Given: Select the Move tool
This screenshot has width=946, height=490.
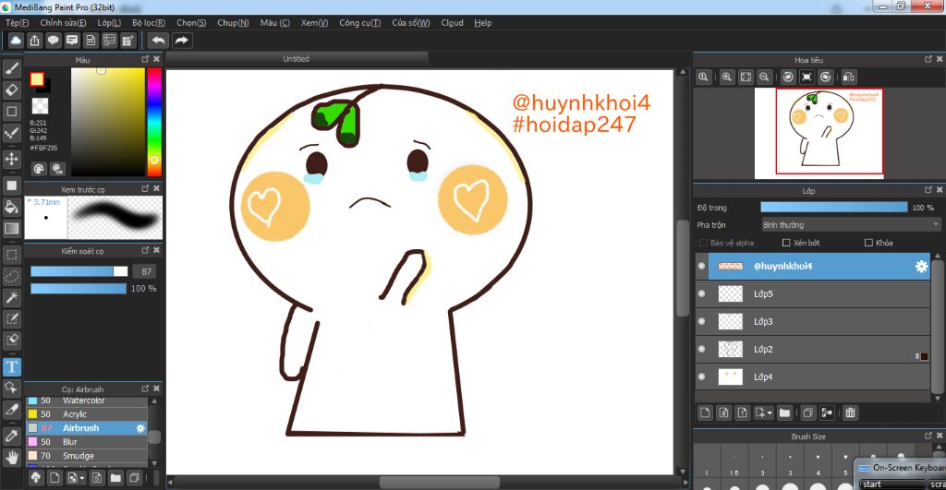Looking at the screenshot, I should (11, 159).
